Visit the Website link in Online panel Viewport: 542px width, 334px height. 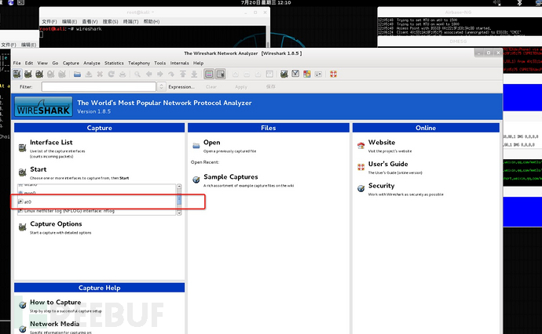tap(382, 142)
